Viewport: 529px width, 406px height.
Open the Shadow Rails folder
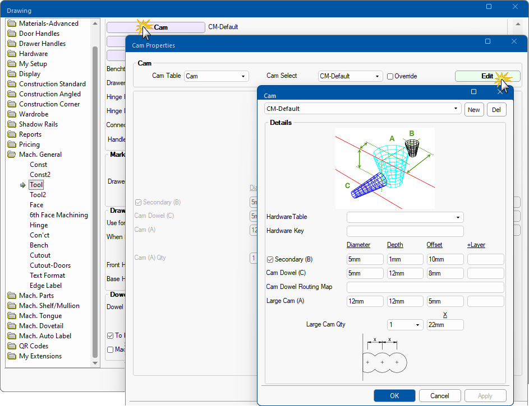pyautogui.click(x=42, y=124)
